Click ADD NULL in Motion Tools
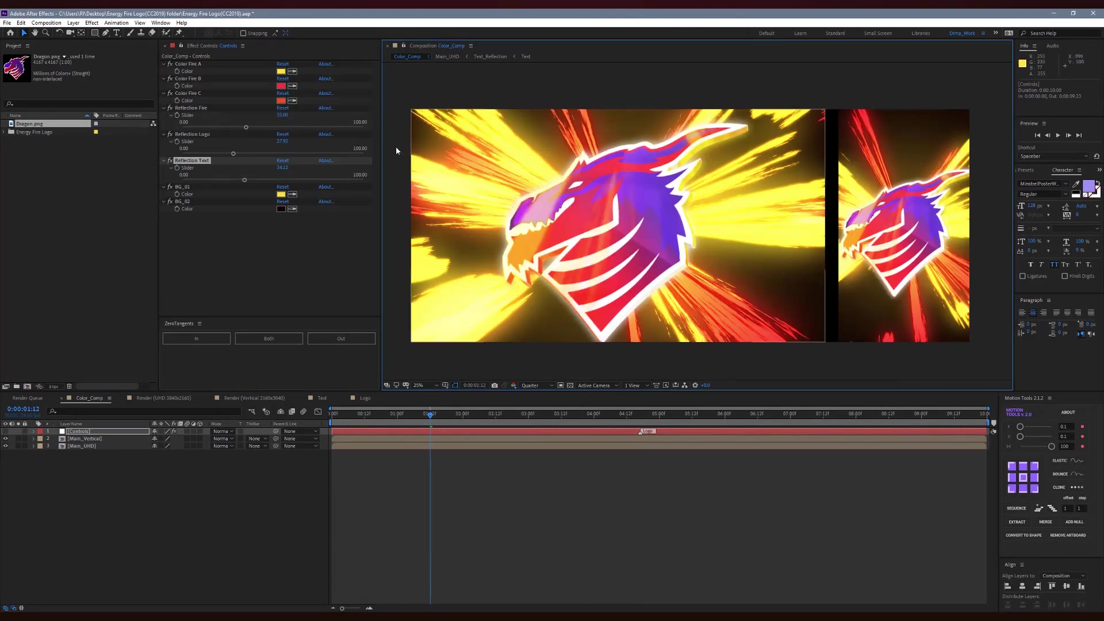 tap(1074, 522)
